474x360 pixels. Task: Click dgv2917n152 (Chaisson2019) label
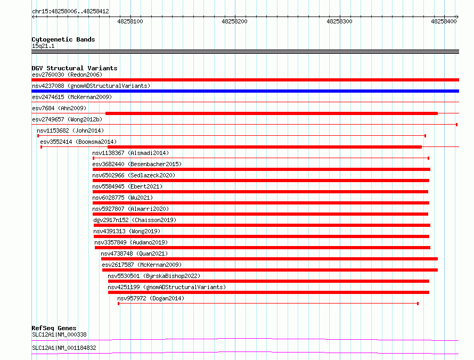(x=135, y=220)
